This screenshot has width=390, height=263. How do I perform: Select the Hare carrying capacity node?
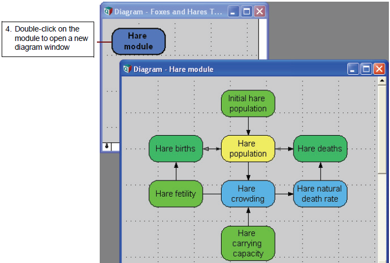point(248,244)
